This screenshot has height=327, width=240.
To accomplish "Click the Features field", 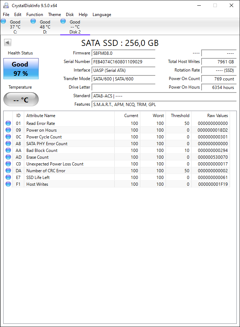I will click(x=164, y=105).
